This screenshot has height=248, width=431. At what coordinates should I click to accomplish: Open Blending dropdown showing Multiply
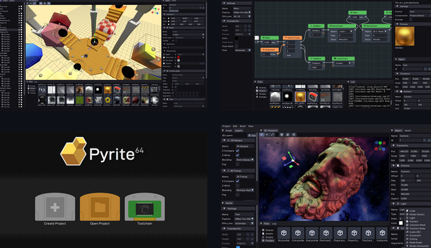[244, 191]
